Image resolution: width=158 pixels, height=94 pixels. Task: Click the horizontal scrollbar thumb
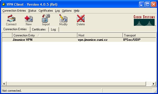(x=76, y=84)
